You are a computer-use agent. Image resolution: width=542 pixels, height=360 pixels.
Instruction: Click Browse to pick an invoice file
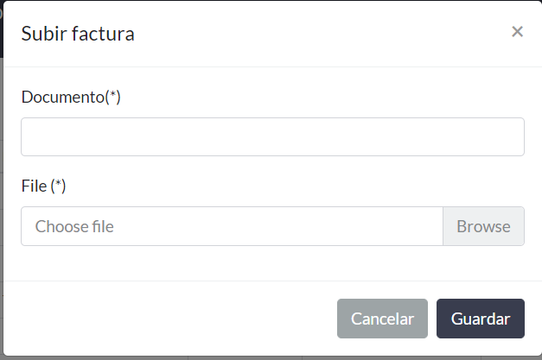(x=483, y=226)
